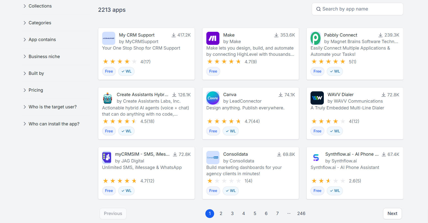Click the Create Assistants robot icon
The height and width of the screenshot is (223, 428).
(107, 98)
